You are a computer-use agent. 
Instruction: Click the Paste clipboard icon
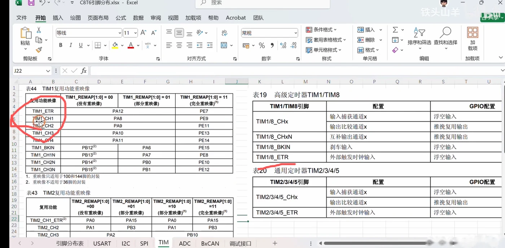pos(25,33)
